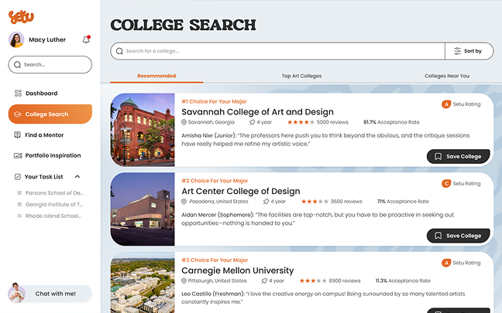Click Savannah College's Setu Rating badge

pyautogui.click(x=462, y=104)
